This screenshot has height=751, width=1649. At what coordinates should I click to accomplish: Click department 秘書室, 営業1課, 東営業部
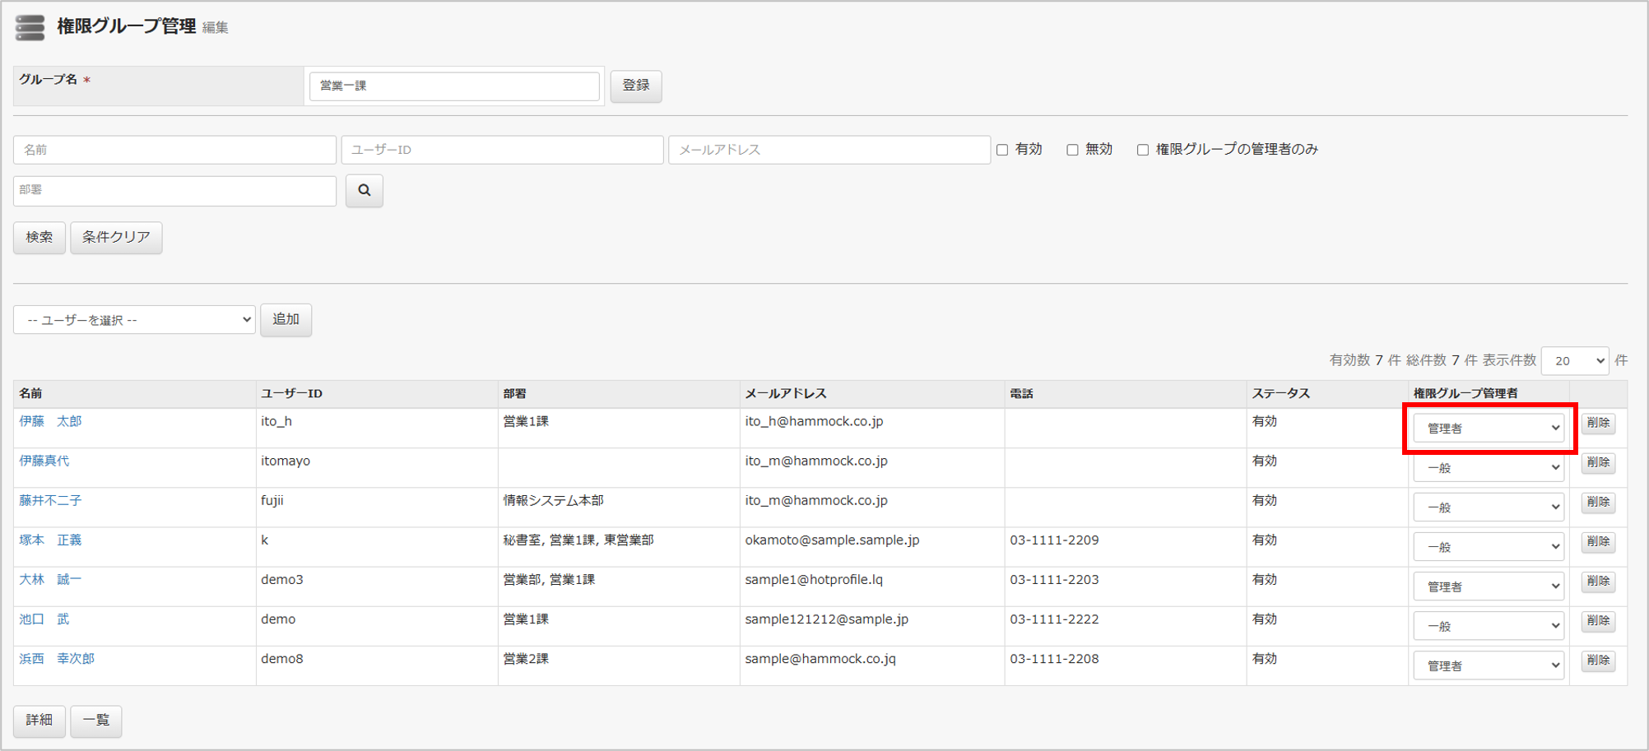point(578,540)
